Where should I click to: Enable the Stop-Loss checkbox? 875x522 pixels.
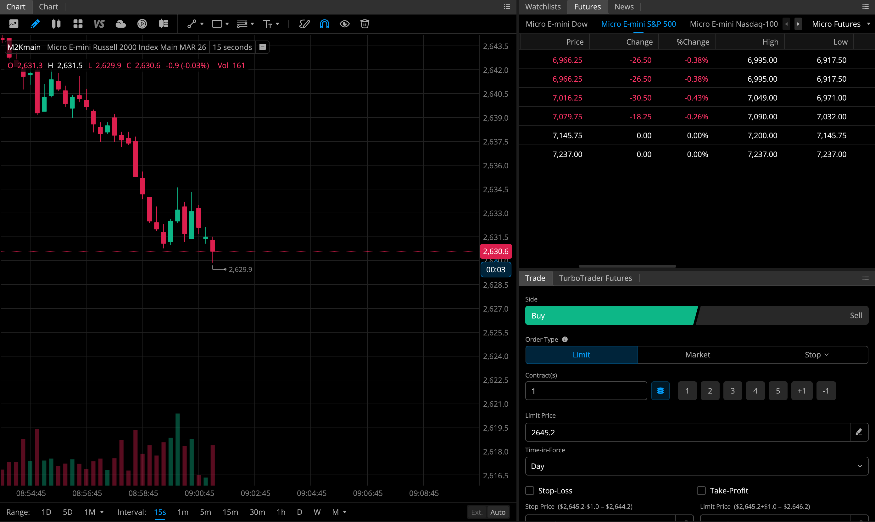pyautogui.click(x=529, y=490)
